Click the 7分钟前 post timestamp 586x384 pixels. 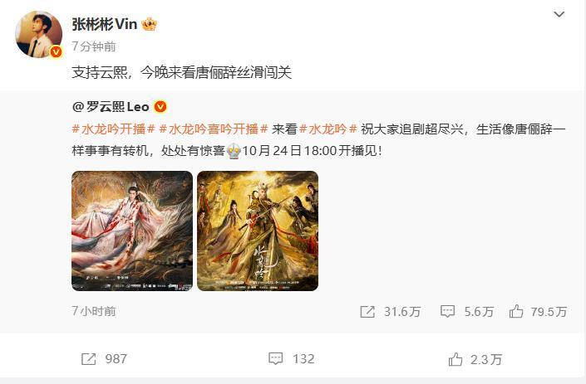94,46
